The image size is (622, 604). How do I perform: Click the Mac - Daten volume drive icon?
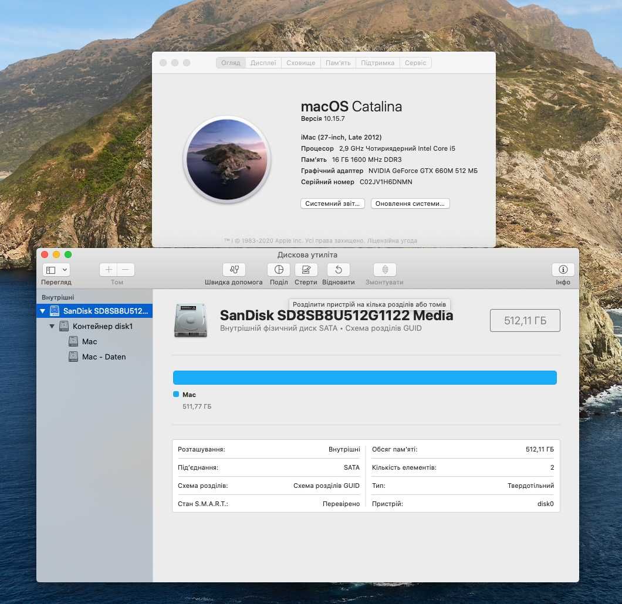point(73,357)
